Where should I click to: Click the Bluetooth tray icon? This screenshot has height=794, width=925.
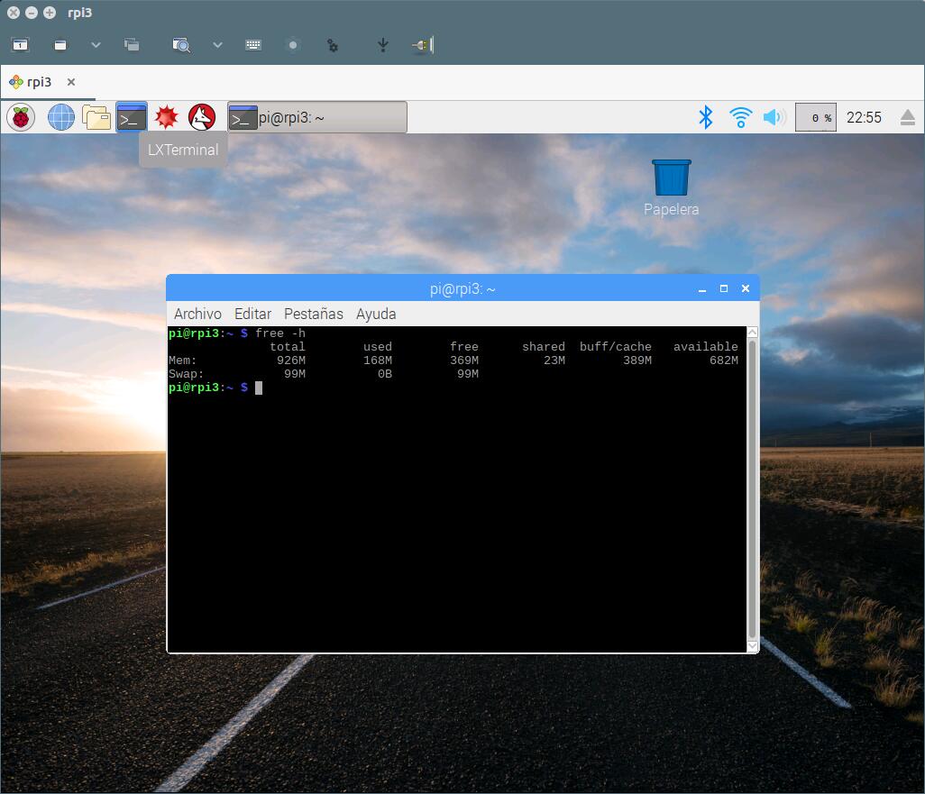click(706, 117)
